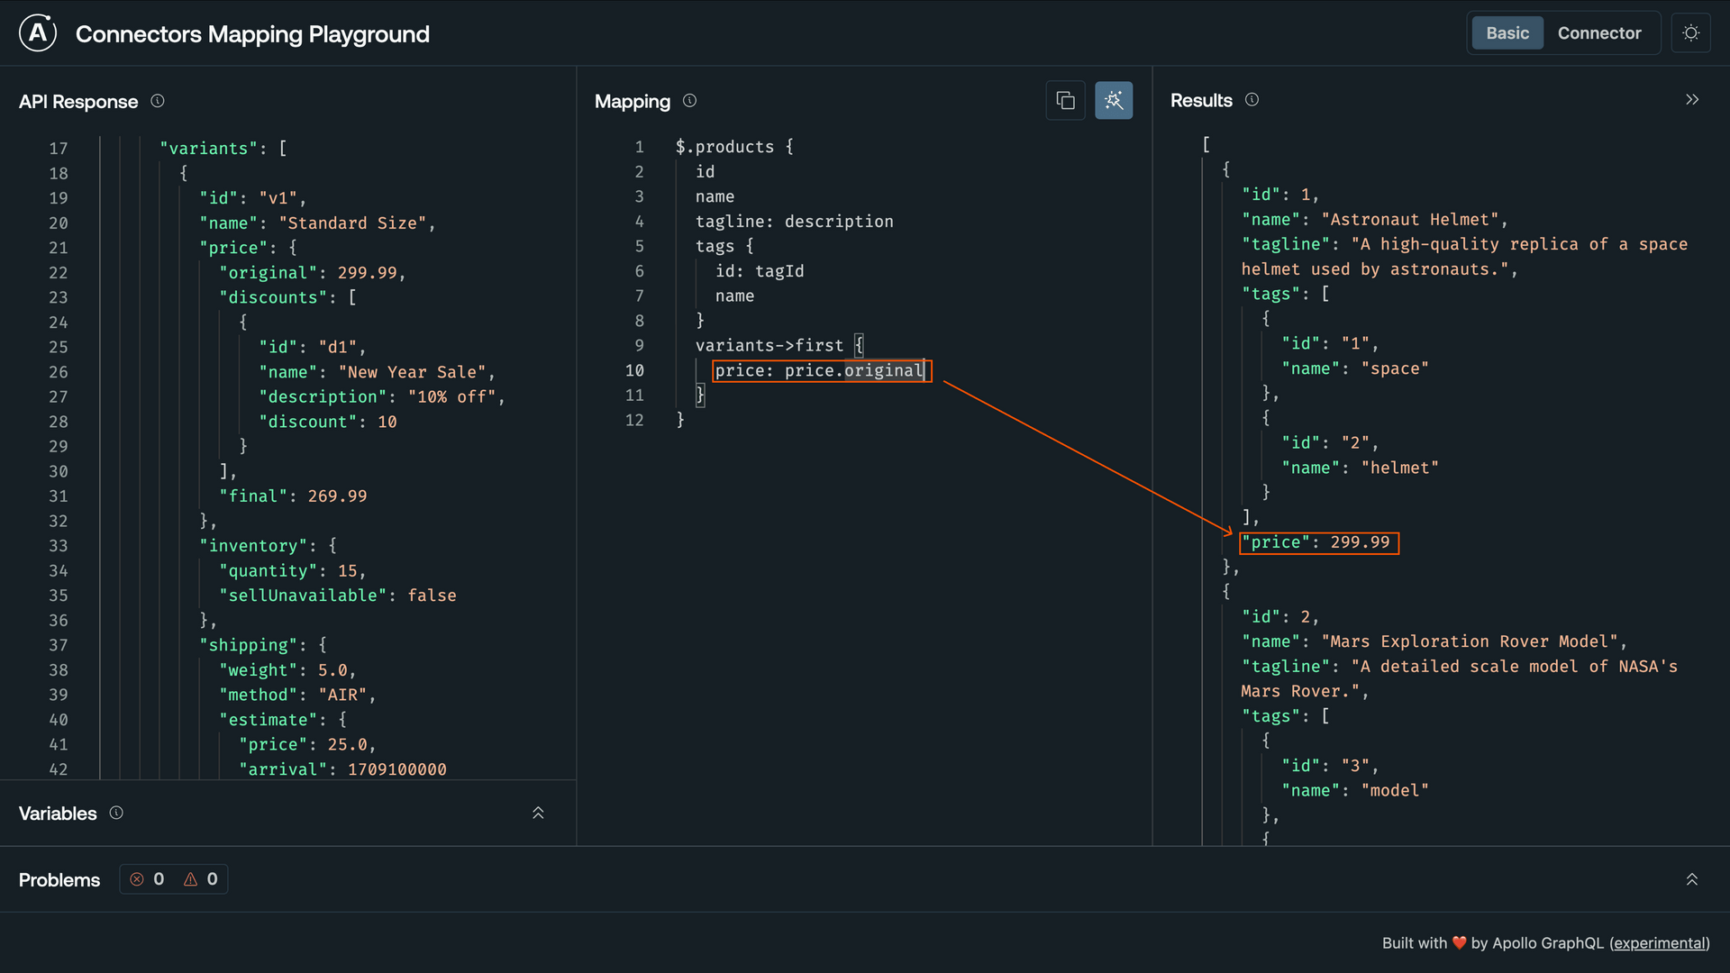Run the magic wand mapping generator

click(x=1114, y=100)
